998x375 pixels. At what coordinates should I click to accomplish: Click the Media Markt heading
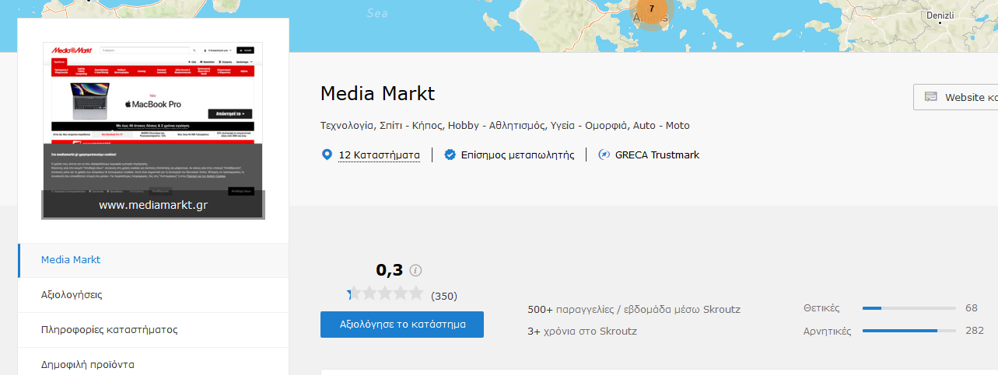[377, 94]
